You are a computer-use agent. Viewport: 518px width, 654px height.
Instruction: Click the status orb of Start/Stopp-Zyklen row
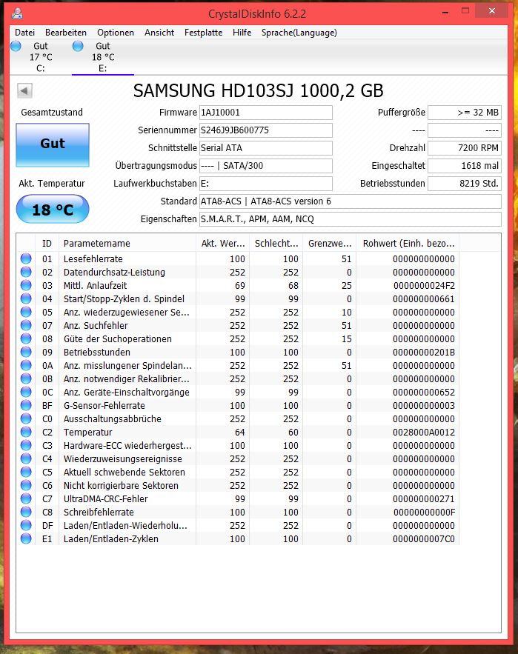click(x=26, y=298)
